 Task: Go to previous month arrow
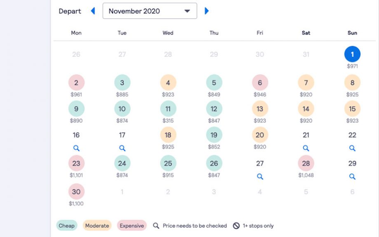pyautogui.click(x=93, y=11)
